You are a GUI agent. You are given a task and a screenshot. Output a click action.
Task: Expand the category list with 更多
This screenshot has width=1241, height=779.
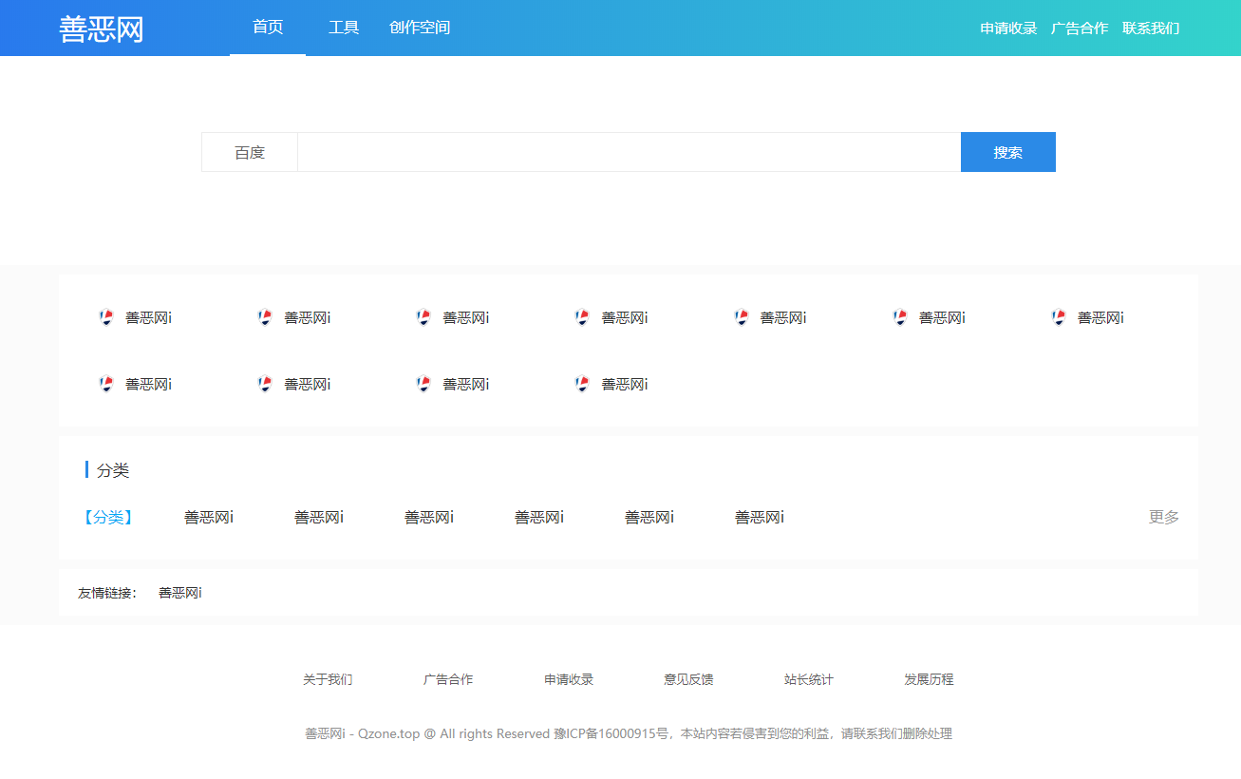pyautogui.click(x=1162, y=517)
